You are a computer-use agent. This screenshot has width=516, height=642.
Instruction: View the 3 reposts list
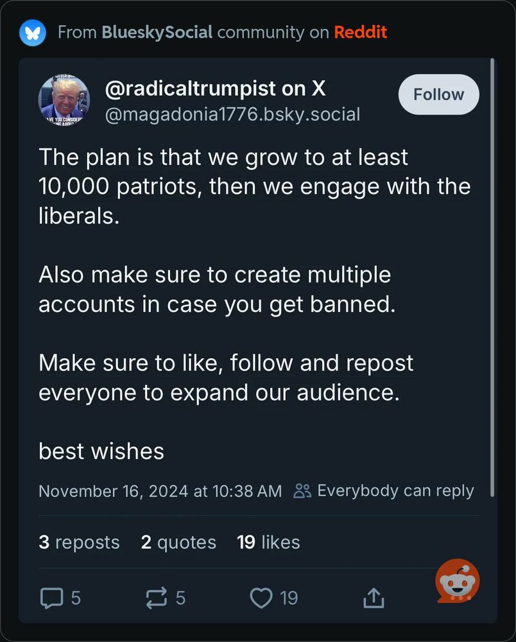[79, 542]
